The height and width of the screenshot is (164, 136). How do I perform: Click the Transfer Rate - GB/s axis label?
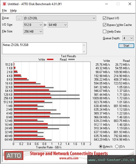[x=49, y=147]
